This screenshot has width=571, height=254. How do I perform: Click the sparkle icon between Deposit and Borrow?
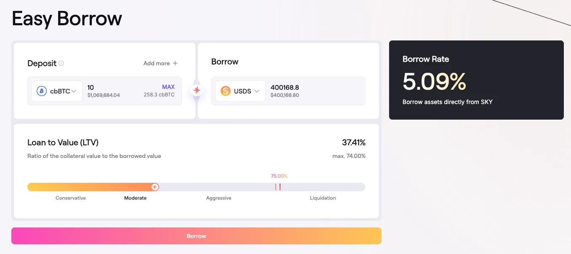(x=196, y=90)
